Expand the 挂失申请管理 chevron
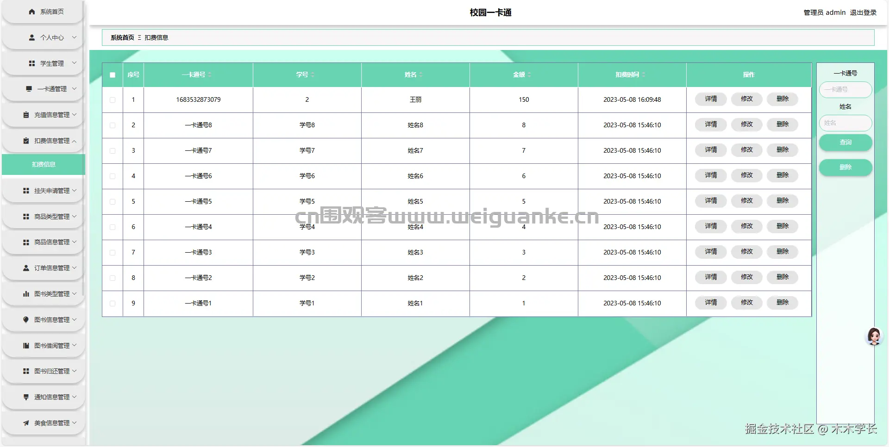This screenshot has height=447, width=889. point(74,190)
